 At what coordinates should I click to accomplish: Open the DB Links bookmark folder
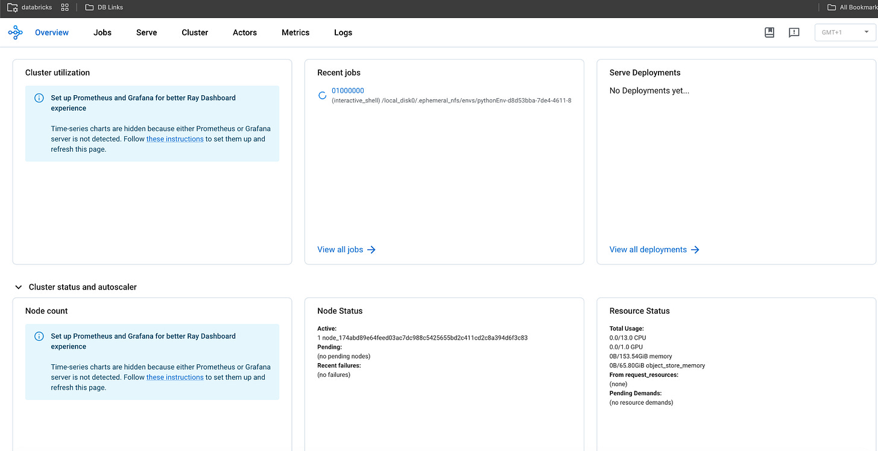104,7
